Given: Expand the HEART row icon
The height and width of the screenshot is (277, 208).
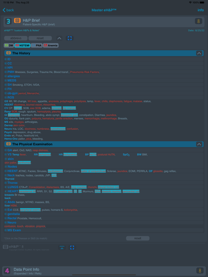Looking at the screenshot, I should [x=5, y=191].
